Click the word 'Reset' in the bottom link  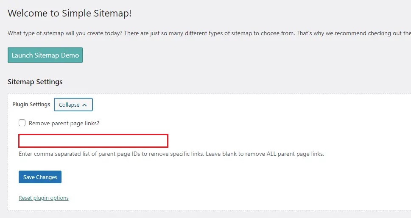[25, 198]
